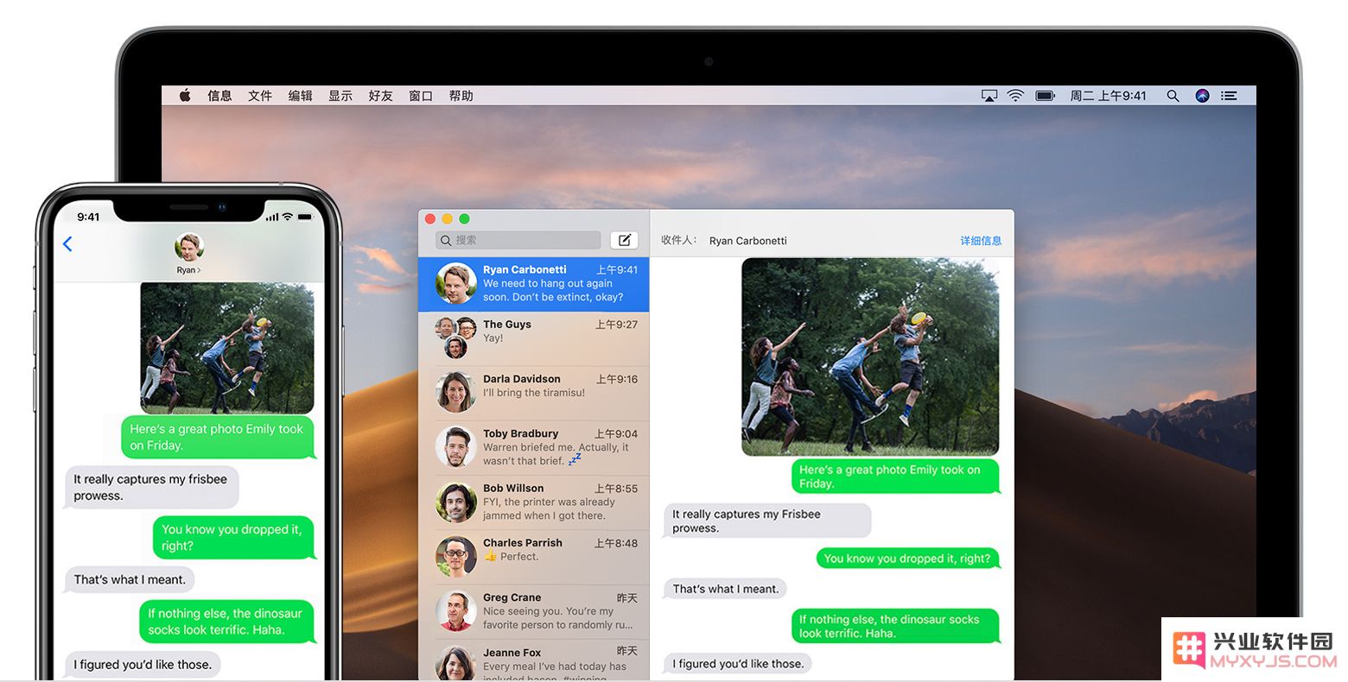Click the AirPlay display icon in menu bar
This screenshot has height=682, width=1348.
point(989,96)
